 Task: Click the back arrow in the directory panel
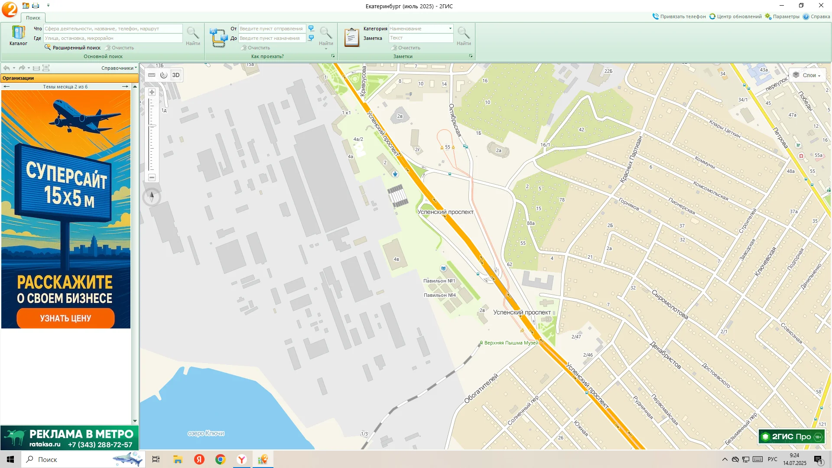[6, 68]
